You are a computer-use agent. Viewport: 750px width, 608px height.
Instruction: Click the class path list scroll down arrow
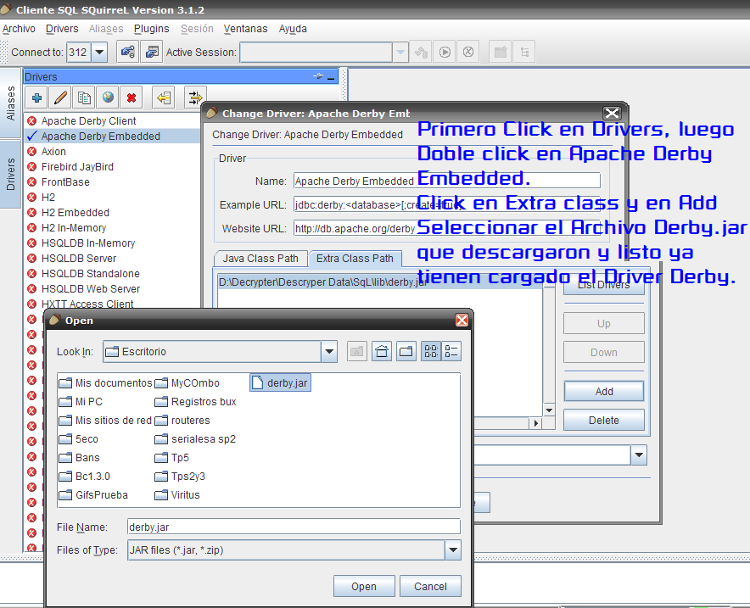(549, 410)
